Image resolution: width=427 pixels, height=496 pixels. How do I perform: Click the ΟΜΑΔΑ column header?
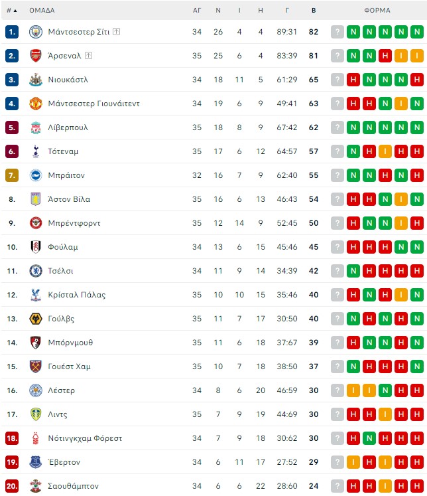pyautogui.click(x=42, y=11)
